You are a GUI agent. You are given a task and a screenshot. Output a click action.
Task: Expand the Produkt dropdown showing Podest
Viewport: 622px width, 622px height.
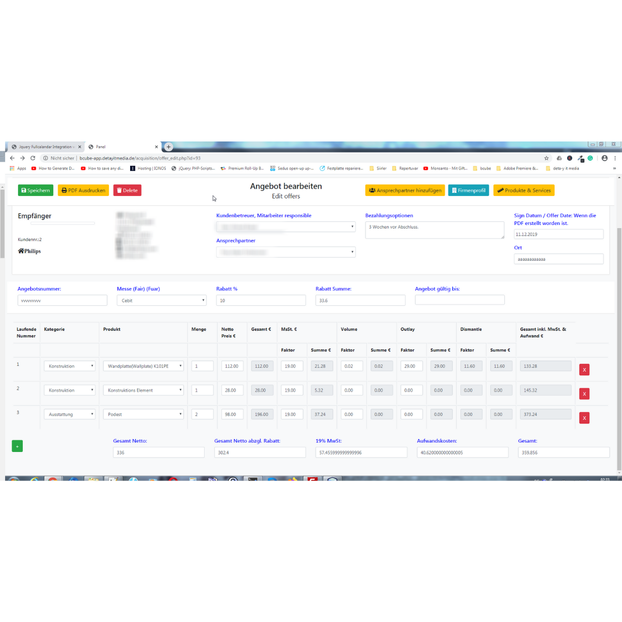(144, 414)
